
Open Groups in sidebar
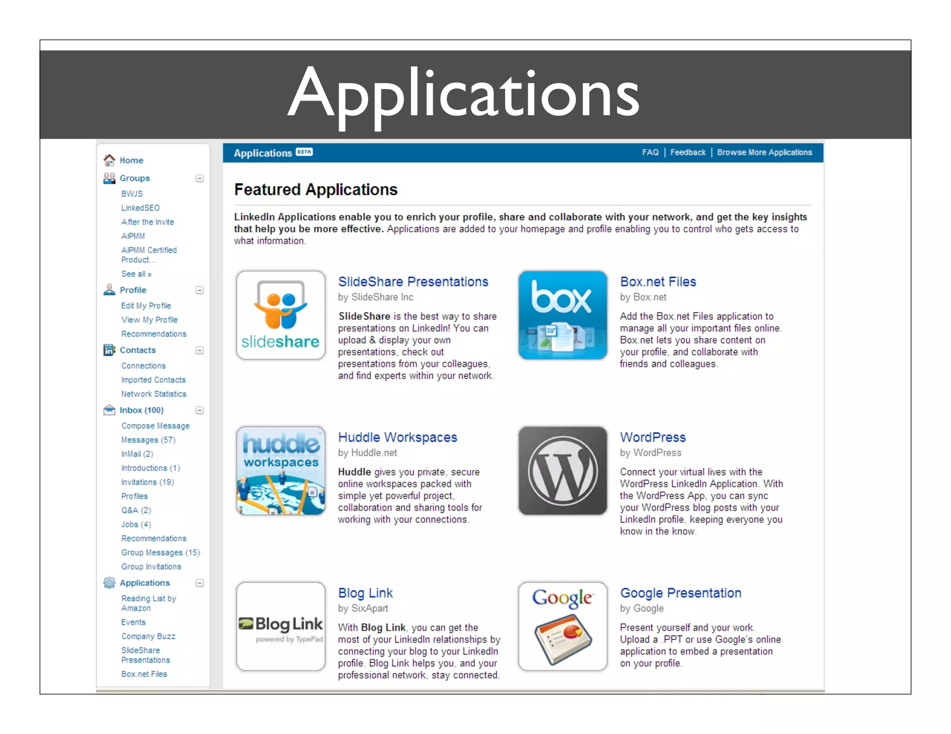[x=135, y=178]
